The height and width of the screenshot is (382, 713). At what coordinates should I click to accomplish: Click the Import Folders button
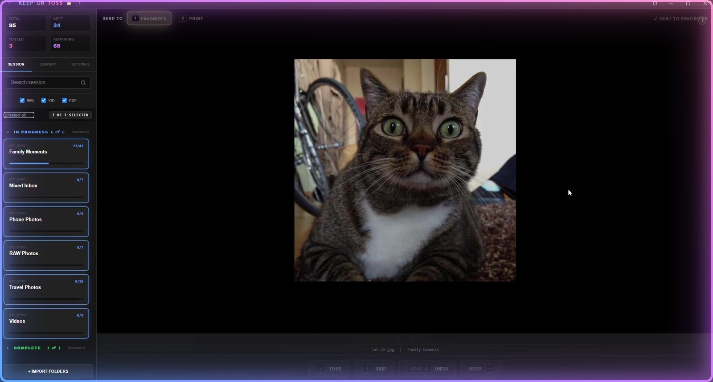[48, 371]
